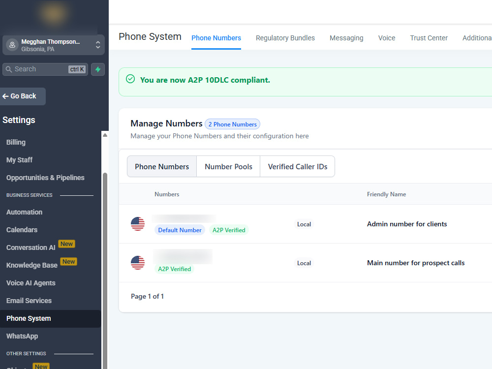Click the sidebar scrollbar up arrow

point(105,135)
